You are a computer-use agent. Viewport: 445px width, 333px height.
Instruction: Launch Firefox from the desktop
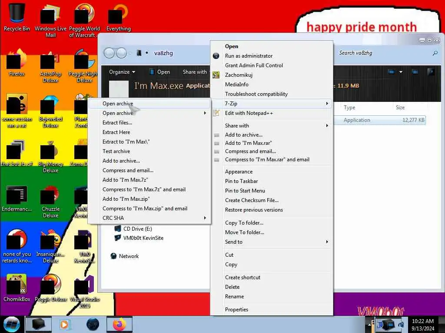tap(17, 63)
